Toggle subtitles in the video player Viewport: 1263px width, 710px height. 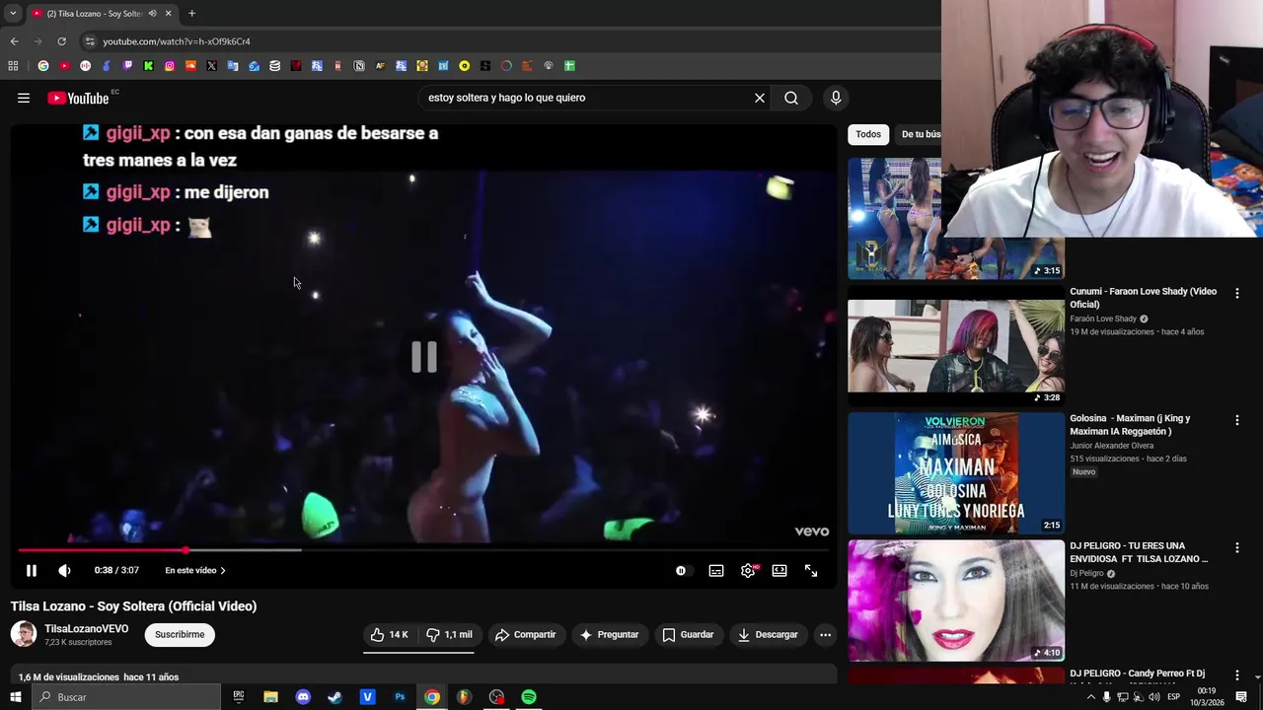[716, 570]
